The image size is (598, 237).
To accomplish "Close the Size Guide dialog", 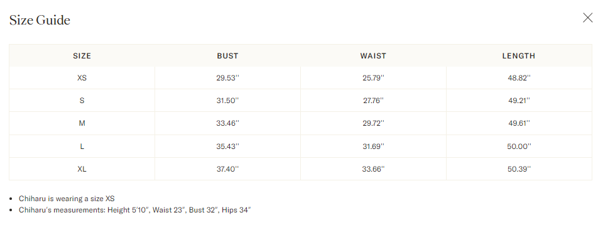I will (588, 18).
